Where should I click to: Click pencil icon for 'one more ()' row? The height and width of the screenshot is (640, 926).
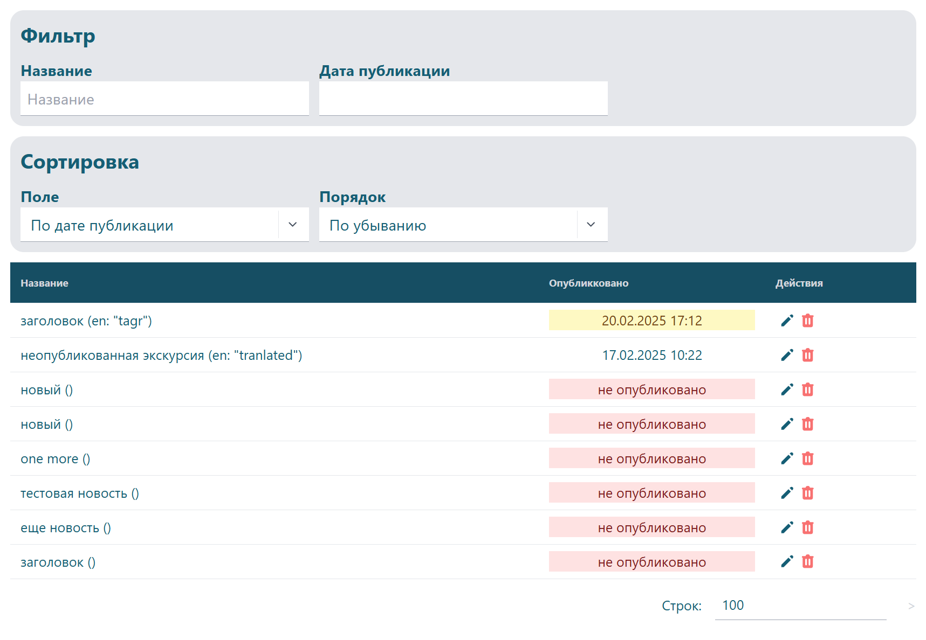click(787, 458)
